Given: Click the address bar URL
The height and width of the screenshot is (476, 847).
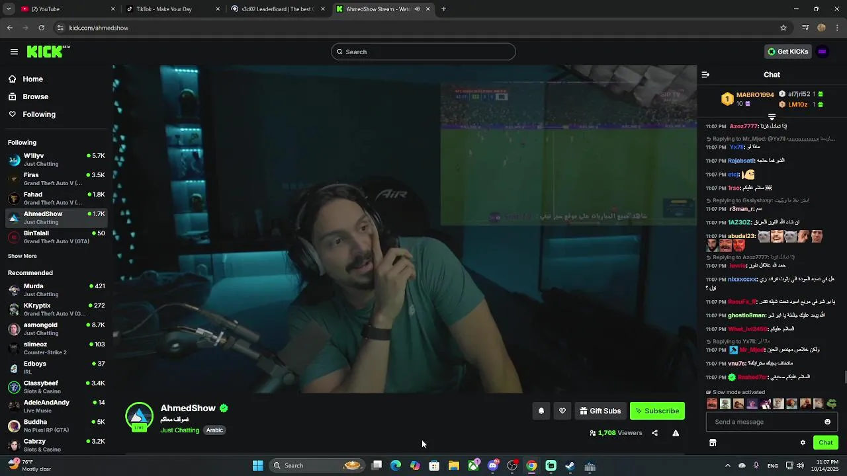Looking at the screenshot, I should [99, 28].
